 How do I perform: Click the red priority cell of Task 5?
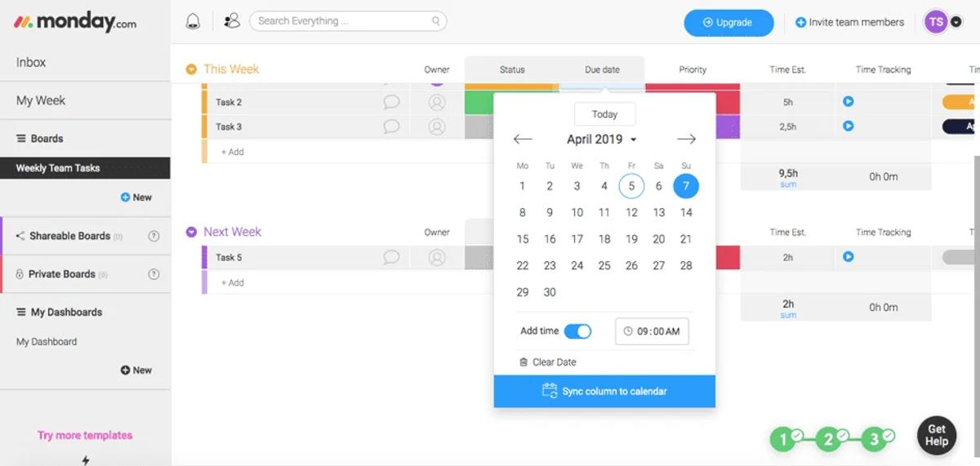(x=728, y=257)
